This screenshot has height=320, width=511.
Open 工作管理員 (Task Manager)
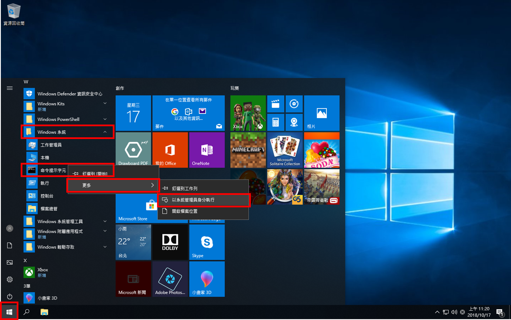click(x=67, y=145)
